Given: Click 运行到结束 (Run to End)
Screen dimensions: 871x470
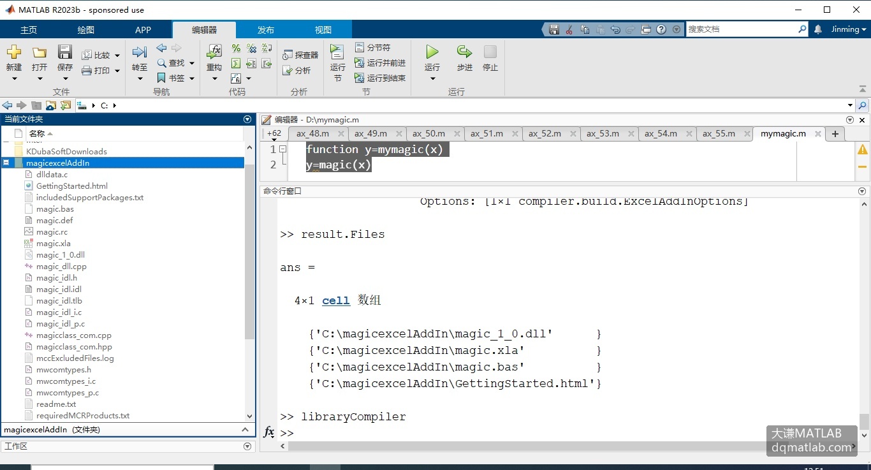Looking at the screenshot, I should coord(381,78).
